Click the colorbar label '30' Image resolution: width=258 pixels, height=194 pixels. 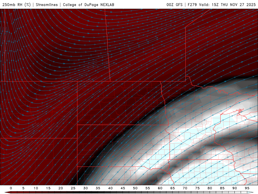click(85, 188)
